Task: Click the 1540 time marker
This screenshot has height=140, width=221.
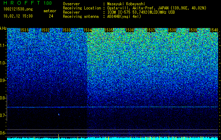Action: (x=214, y=30)
